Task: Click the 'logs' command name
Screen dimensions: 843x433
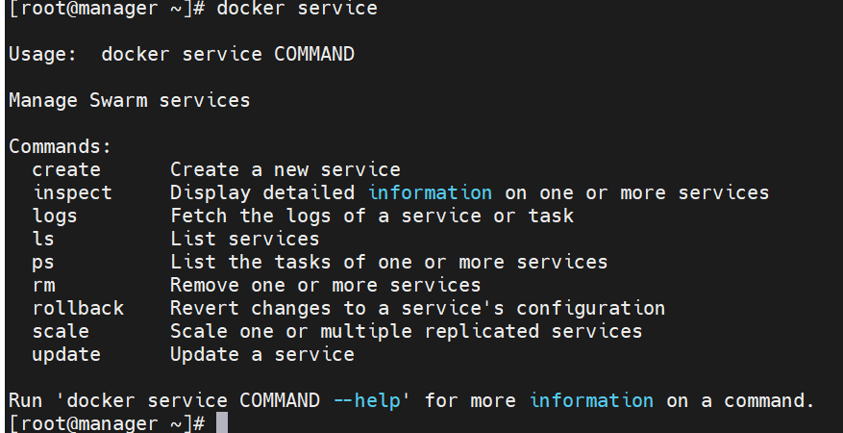Action: click(55, 216)
